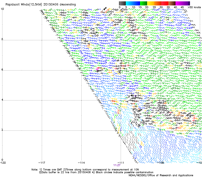This screenshot has height=177, width=202.
Task: Click the gray 0-5 knots color swatch
Action: coord(122,3)
